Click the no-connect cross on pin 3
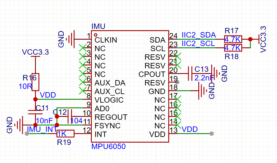The image size is (277, 163). (83, 56)
